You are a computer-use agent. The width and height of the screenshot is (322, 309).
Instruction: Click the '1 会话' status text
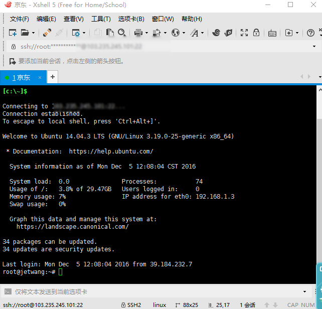point(247,305)
